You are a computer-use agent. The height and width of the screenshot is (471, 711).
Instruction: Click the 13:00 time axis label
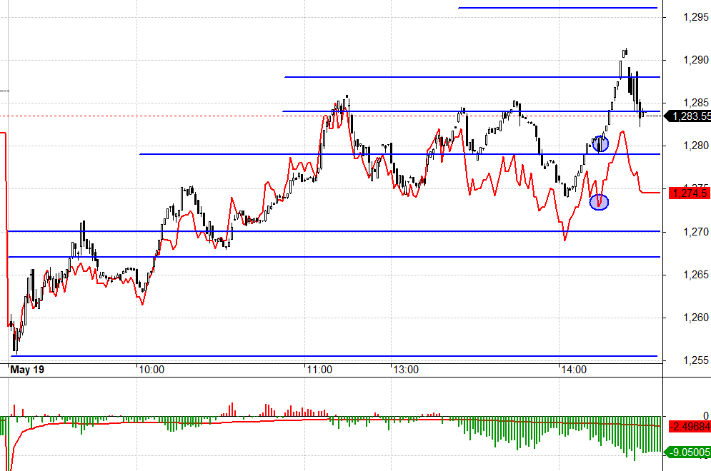pos(404,370)
